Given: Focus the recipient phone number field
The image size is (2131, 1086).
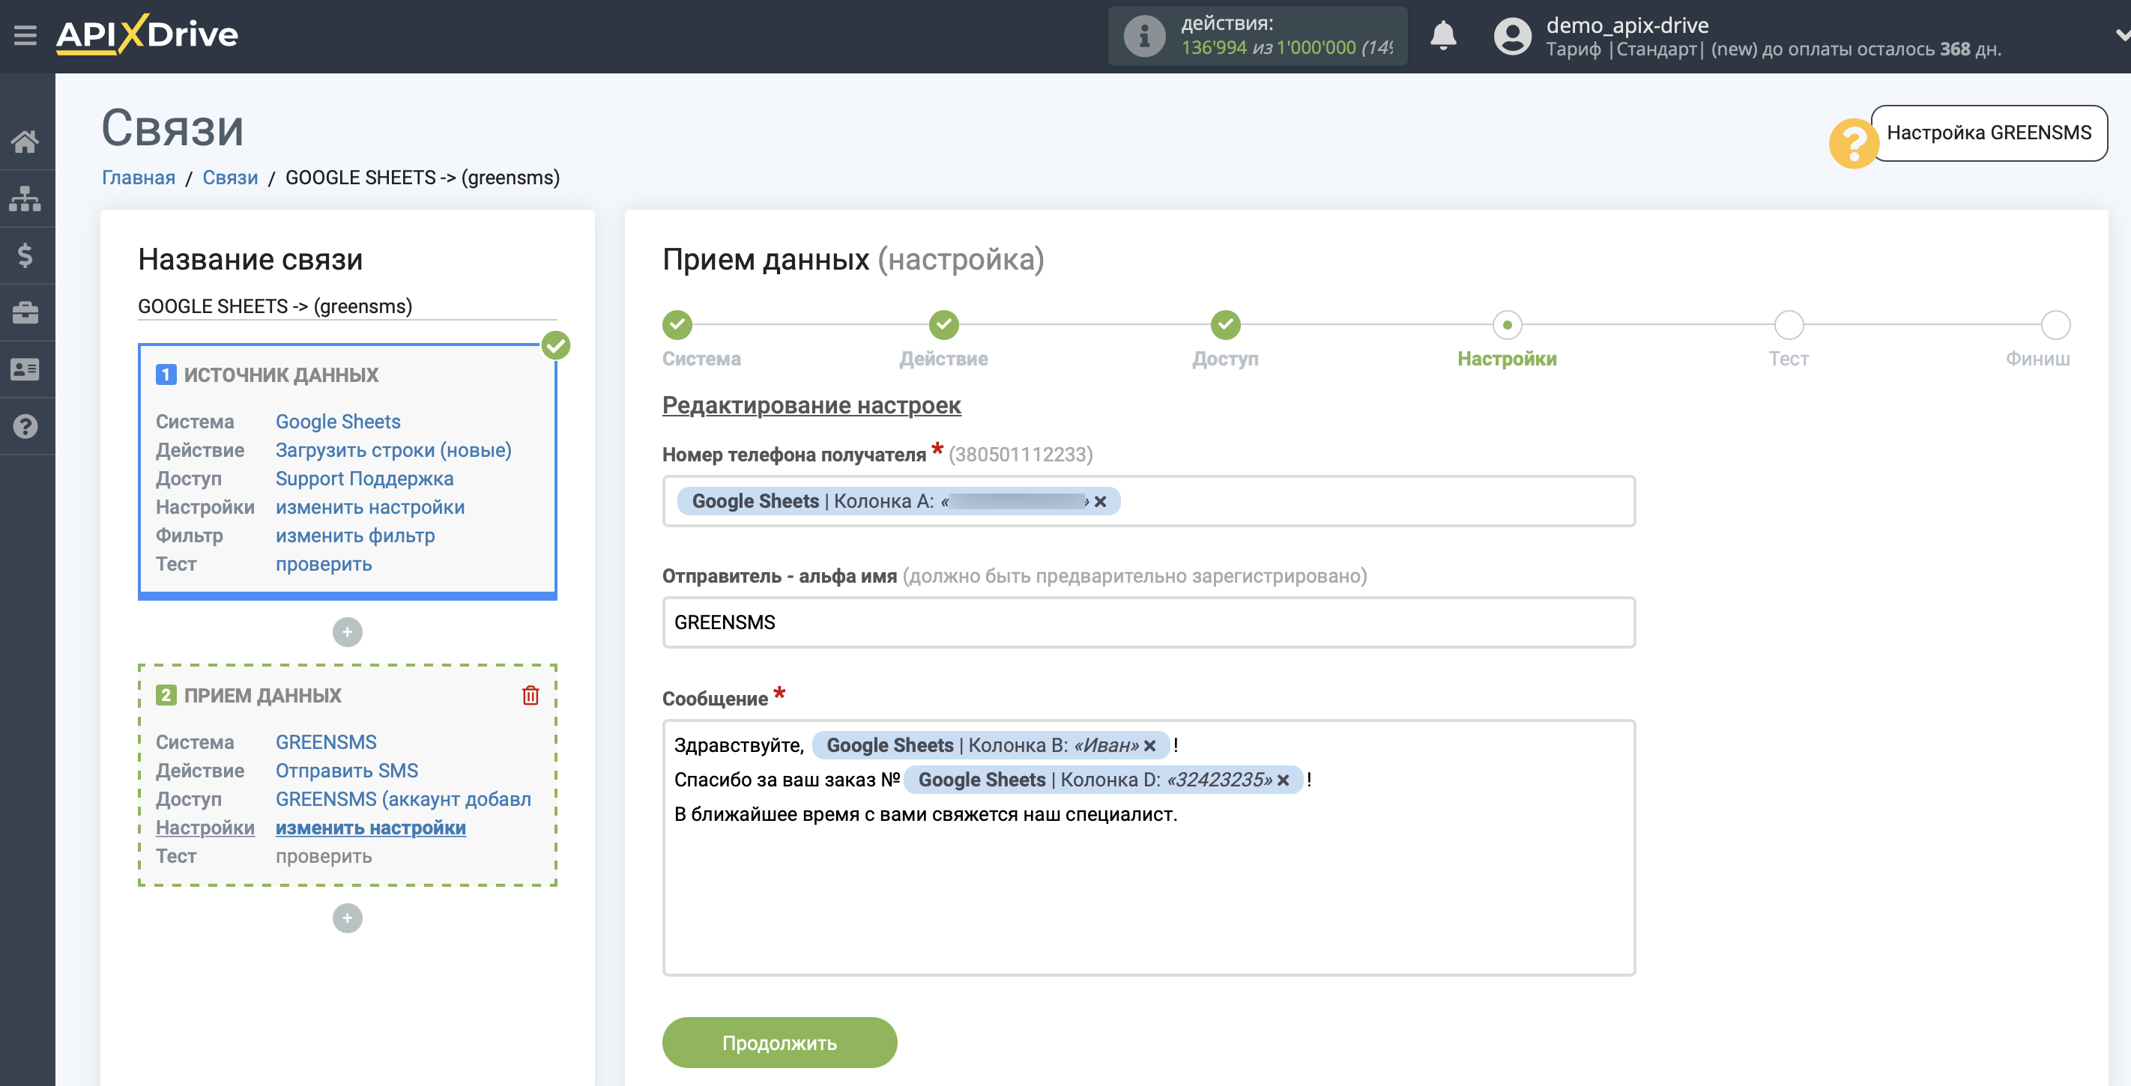Looking at the screenshot, I should [x=1148, y=501].
